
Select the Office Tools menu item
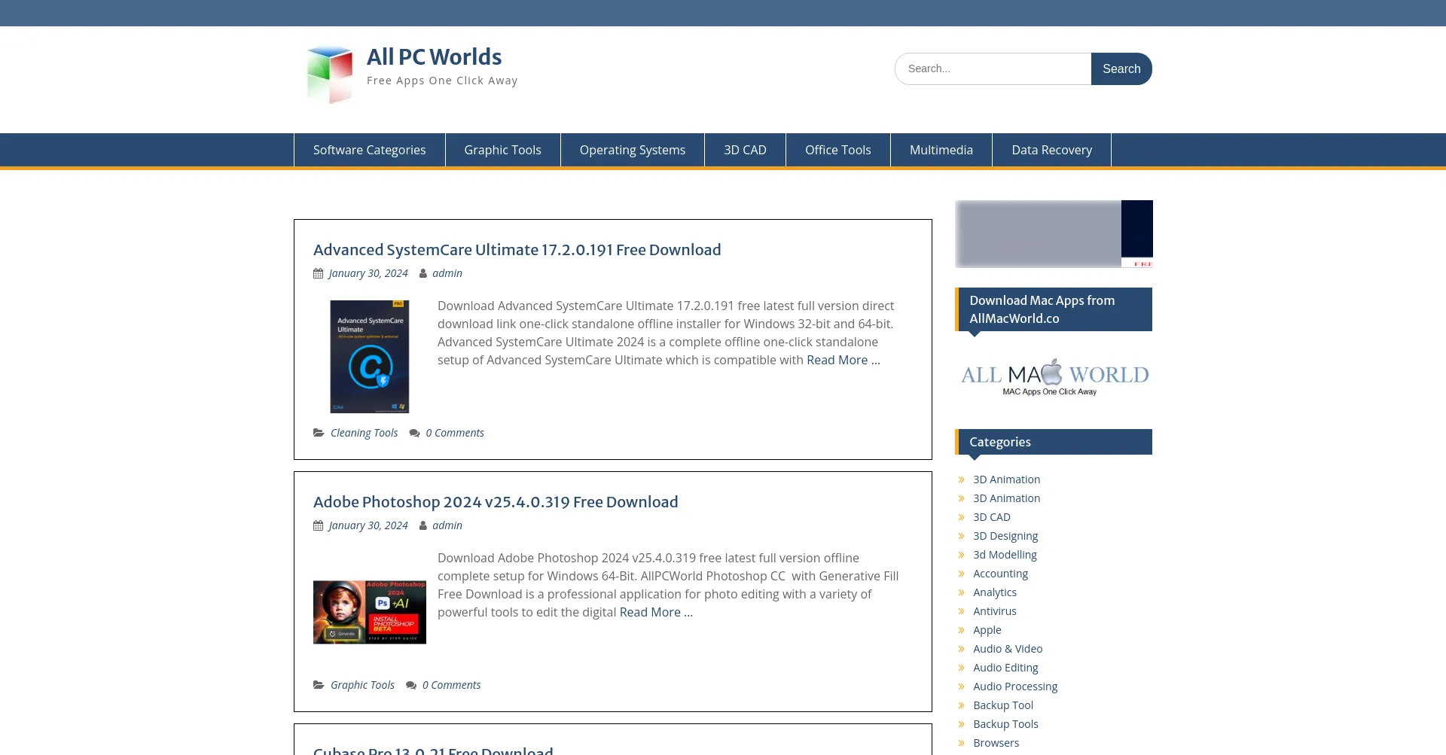[x=837, y=150]
